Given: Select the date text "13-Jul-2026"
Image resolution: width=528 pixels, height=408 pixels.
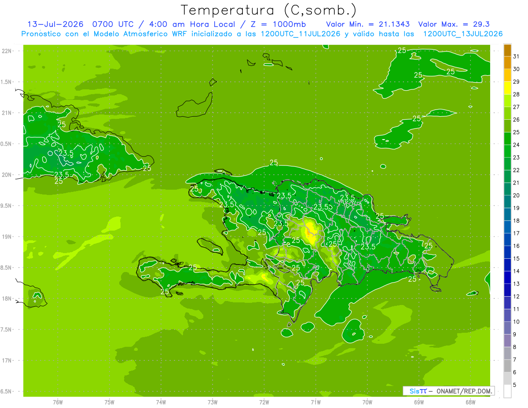Looking at the screenshot, I should pyautogui.click(x=56, y=24).
